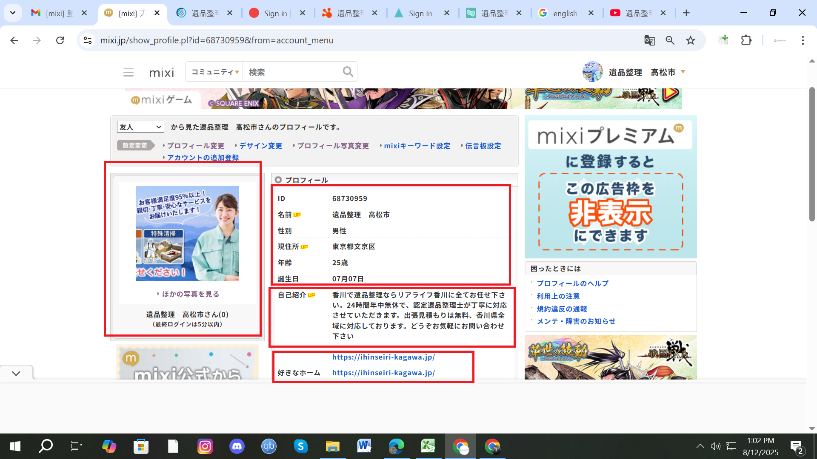The width and height of the screenshot is (817, 459).
Task: Click the search magnifier icon in mixi header
Action: coord(348,72)
